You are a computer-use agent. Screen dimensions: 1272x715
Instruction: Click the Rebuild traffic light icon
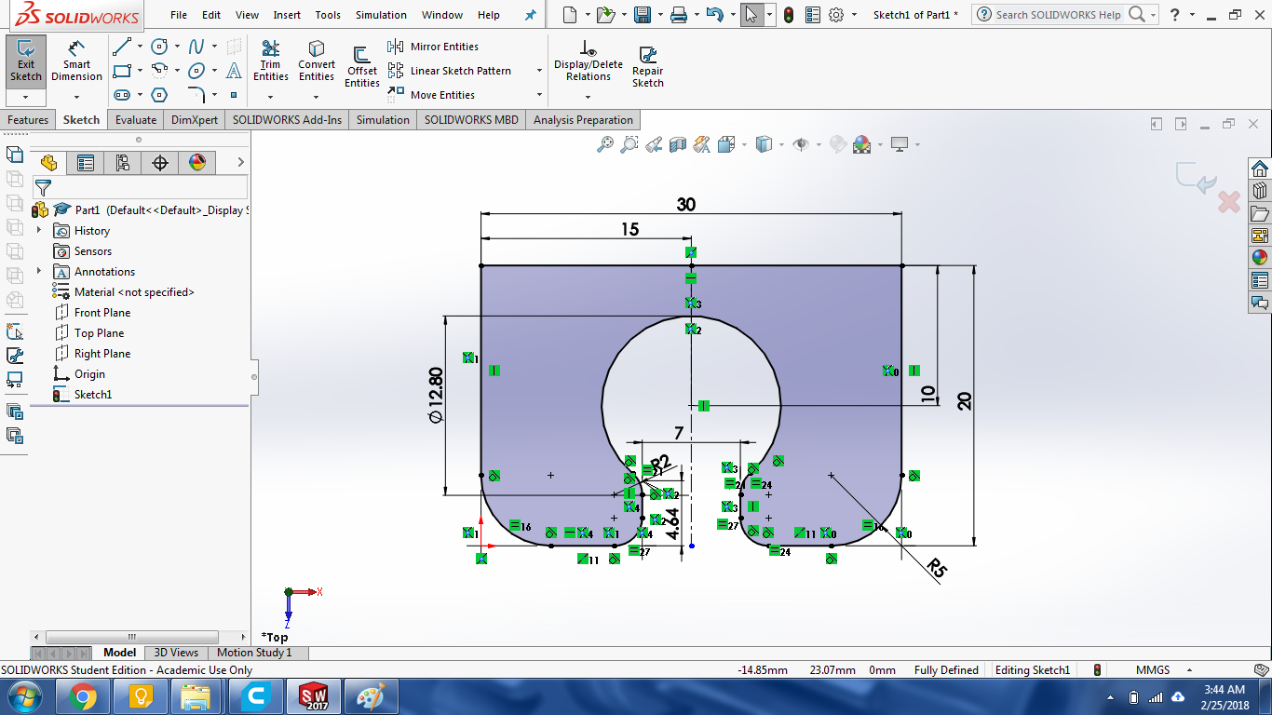[x=789, y=15]
